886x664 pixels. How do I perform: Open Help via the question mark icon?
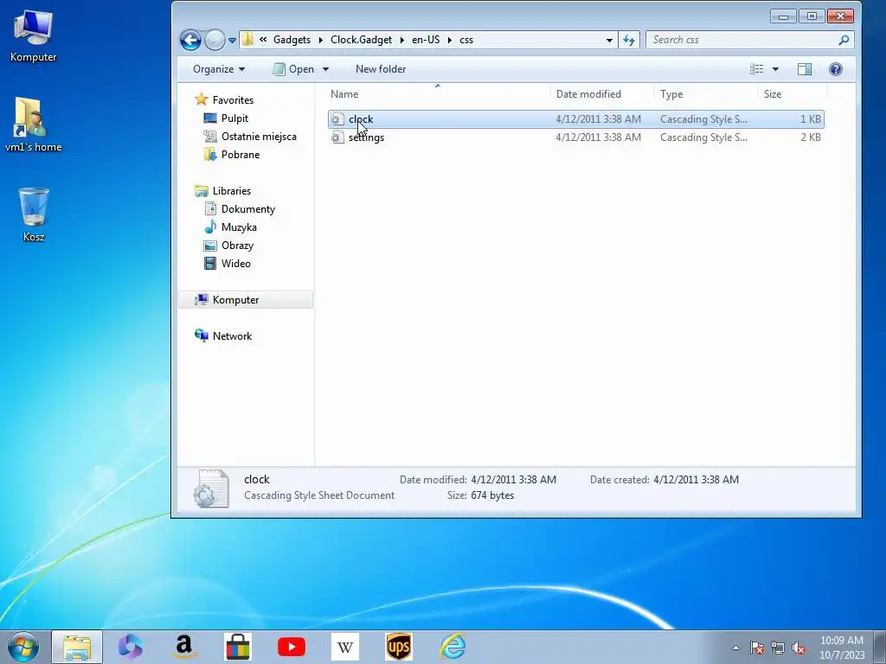pos(835,69)
